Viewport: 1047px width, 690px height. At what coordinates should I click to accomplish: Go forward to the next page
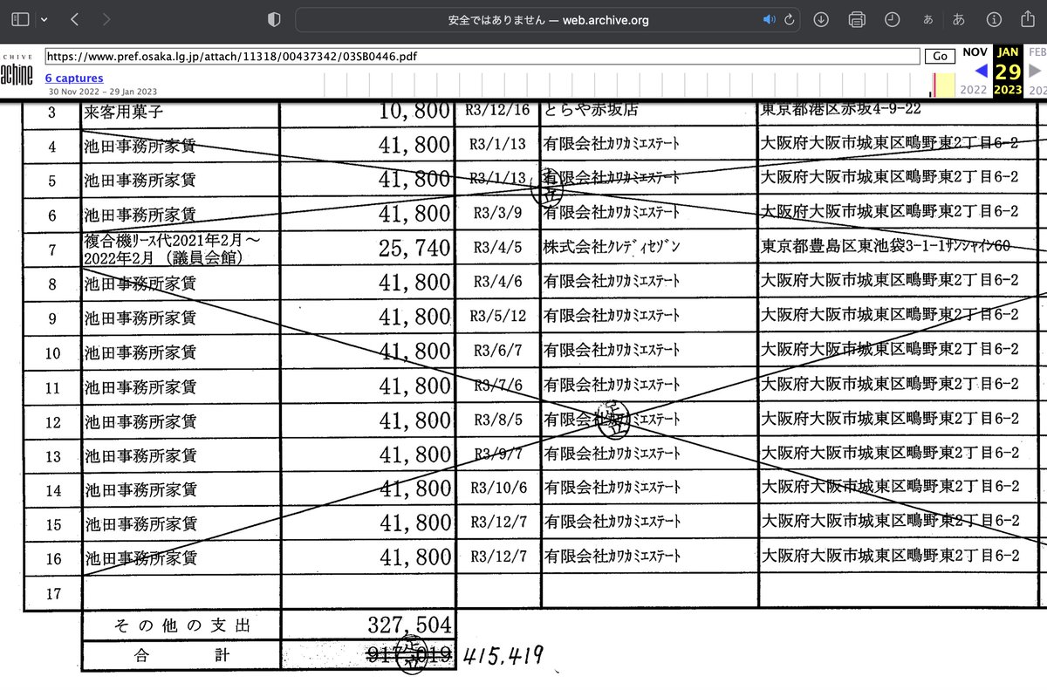(106, 18)
